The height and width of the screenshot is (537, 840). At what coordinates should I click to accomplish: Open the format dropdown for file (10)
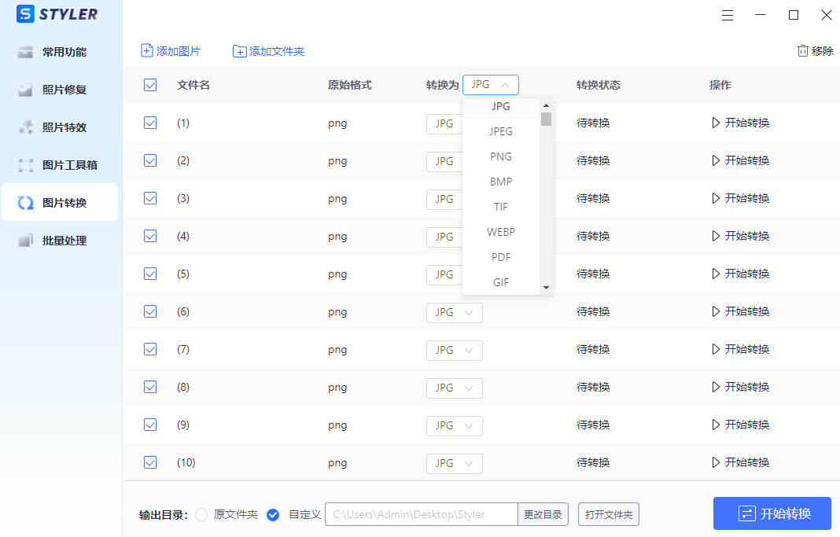[x=455, y=464]
